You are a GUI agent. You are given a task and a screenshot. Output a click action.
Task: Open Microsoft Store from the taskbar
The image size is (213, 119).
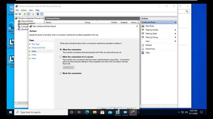102,112
